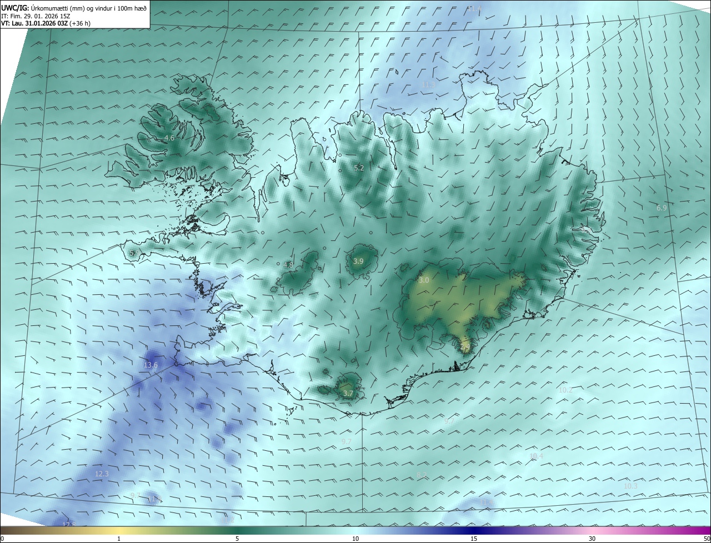
Task: Click the 6.9 value label
Action: pyautogui.click(x=661, y=208)
